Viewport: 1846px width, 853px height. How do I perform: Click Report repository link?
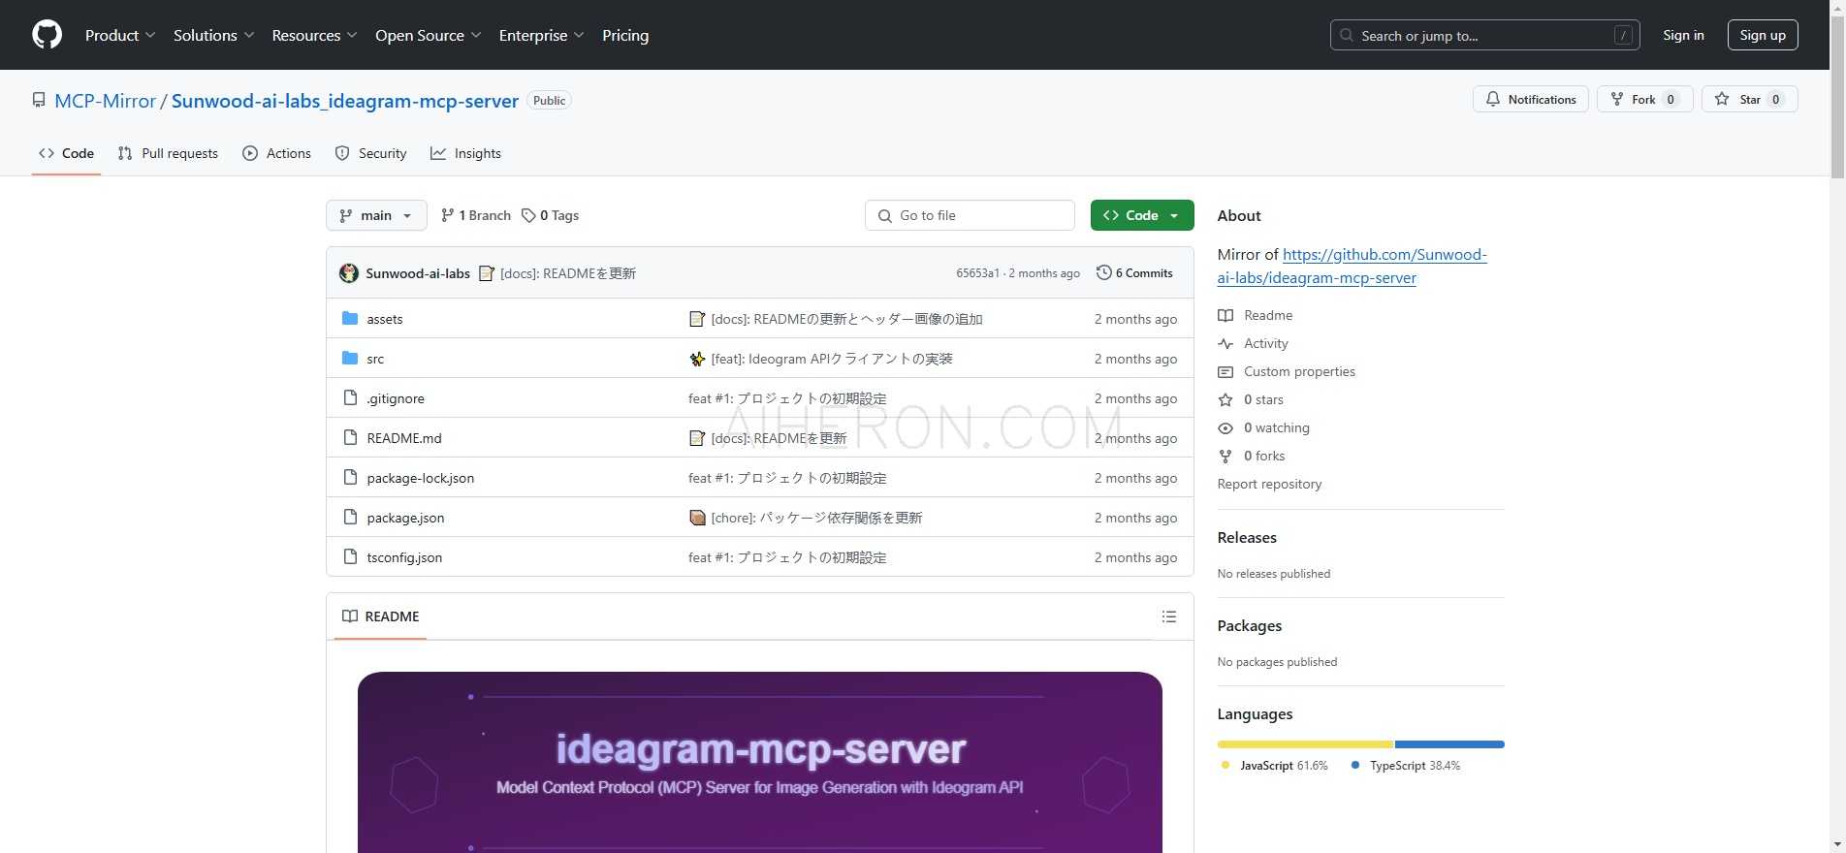coord(1269,484)
